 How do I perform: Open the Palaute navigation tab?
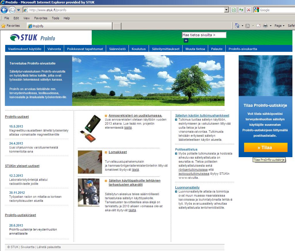tap(217, 49)
